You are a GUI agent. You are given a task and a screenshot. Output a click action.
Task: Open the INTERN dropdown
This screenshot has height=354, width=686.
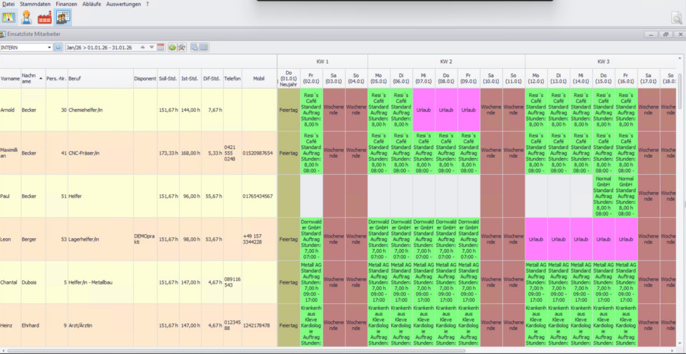click(49, 48)
